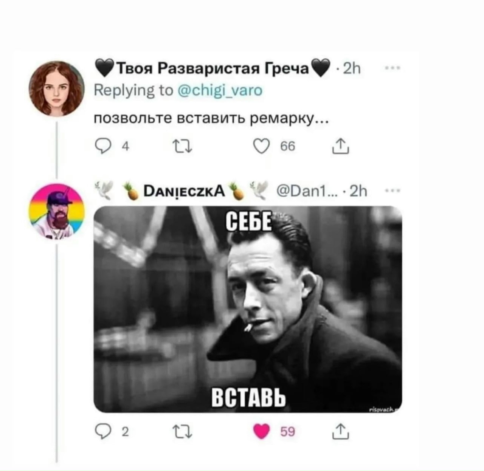Click the '2h' timestamp on the first tweet
This screenshot has height=471, width=484.
point(352,68)
